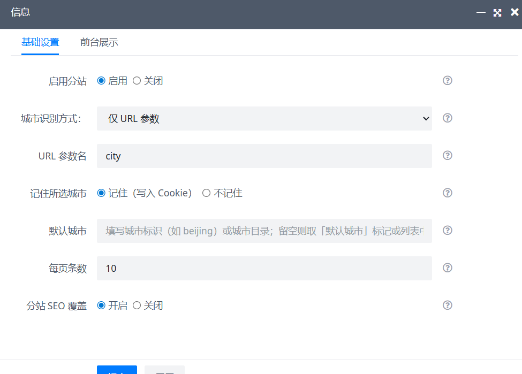Click the 默认城市 text field
Image resolution: width=522 pixels, height=374 pixels.
coord(264,231)
